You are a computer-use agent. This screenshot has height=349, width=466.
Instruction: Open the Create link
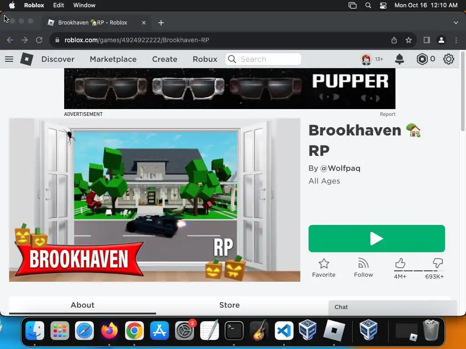click(165, 59)
